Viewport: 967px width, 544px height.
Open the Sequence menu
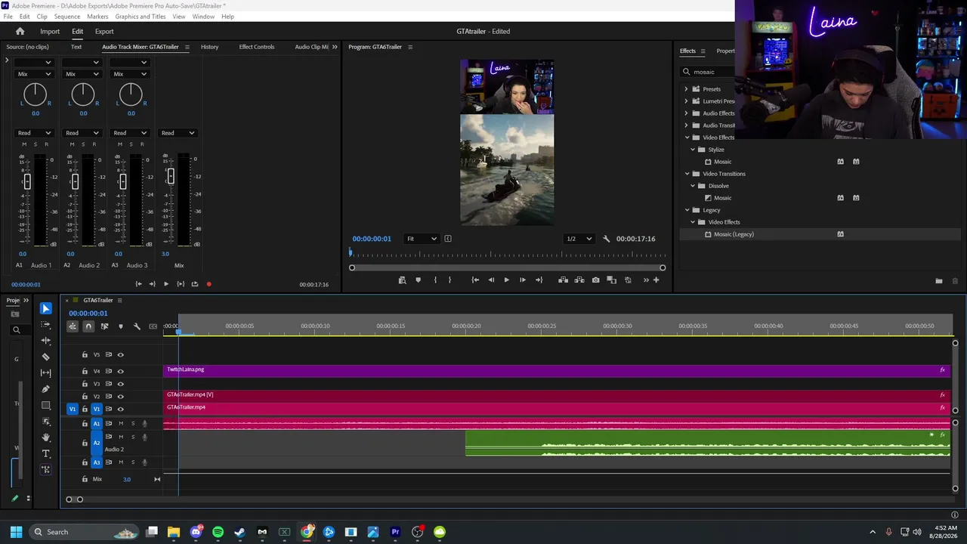pyautogui.click(x=67, y=17)
